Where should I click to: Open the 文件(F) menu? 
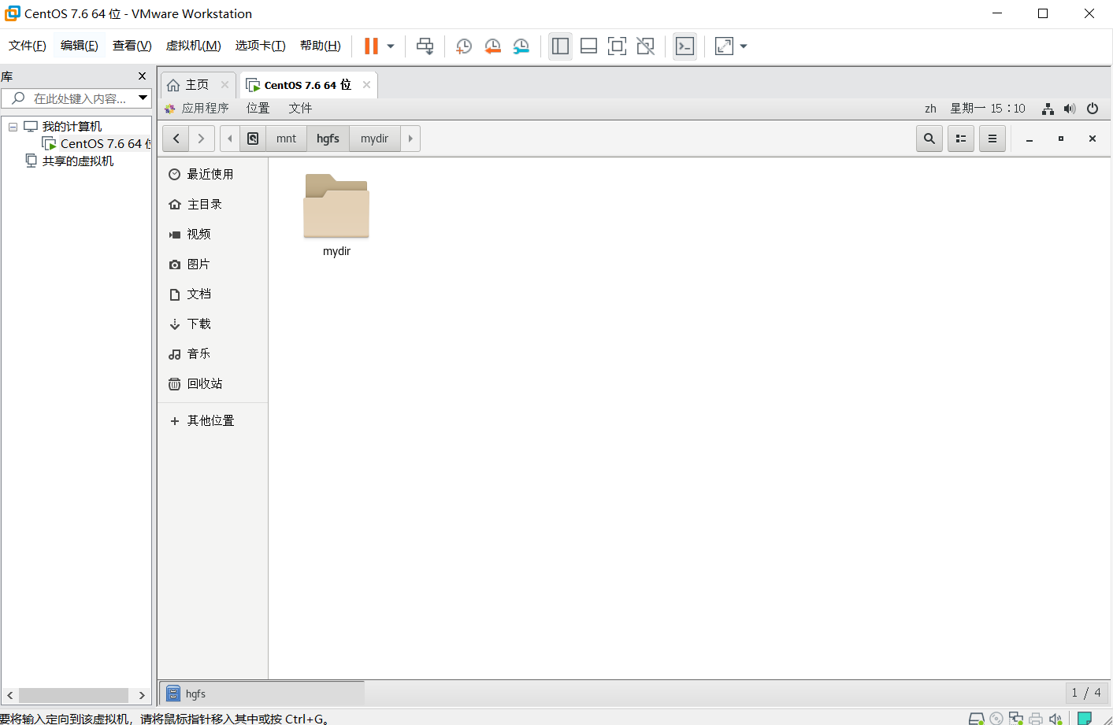28,46
